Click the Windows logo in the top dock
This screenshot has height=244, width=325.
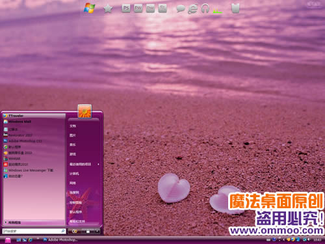90,8
